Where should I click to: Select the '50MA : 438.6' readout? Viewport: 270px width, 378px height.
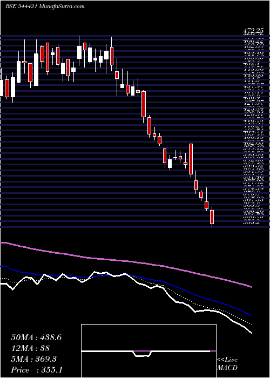click(36, 337)
